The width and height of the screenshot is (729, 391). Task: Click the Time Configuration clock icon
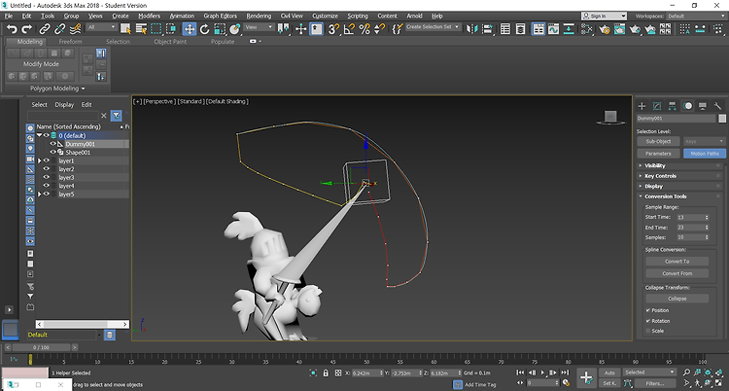point(566,382)
